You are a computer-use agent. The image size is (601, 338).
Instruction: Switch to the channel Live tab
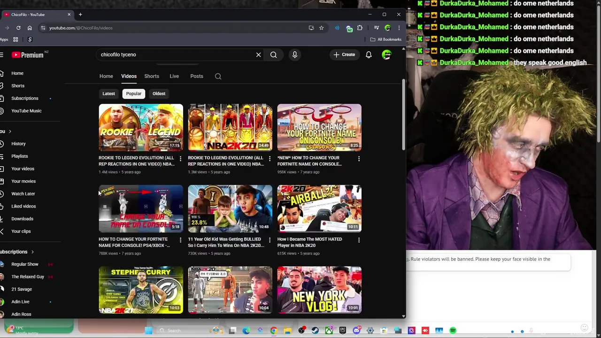174,76
